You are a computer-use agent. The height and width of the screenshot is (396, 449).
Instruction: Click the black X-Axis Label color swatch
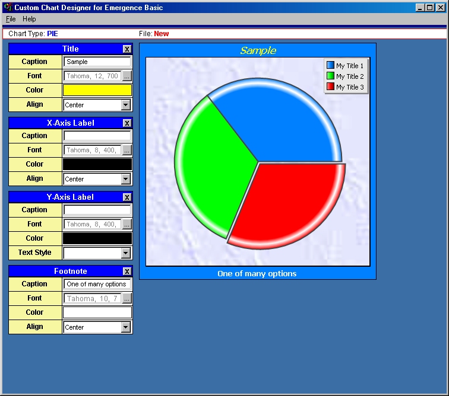click(x=97, y=164)
